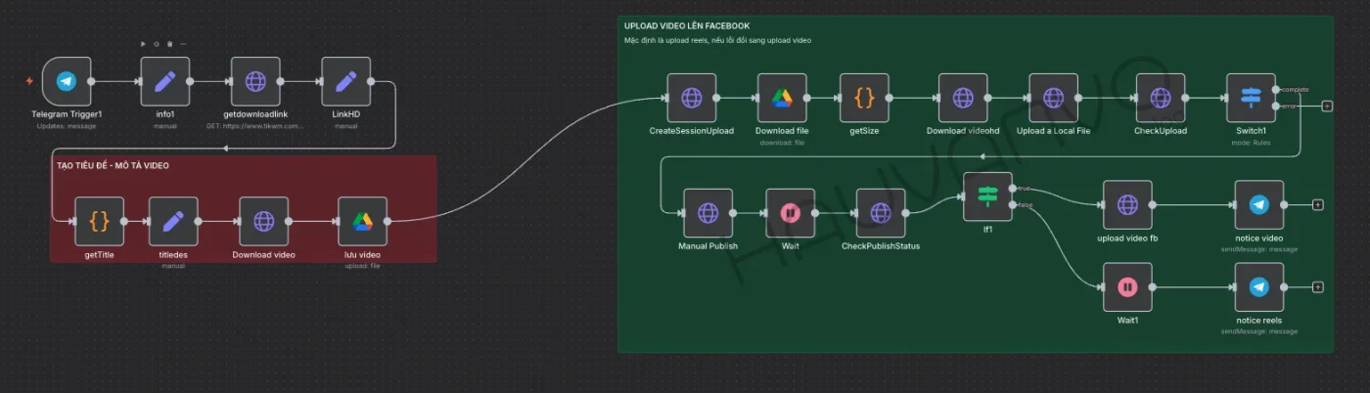
Task: Select the notice reels Telegram node
Action: [x=1259, y=287]
